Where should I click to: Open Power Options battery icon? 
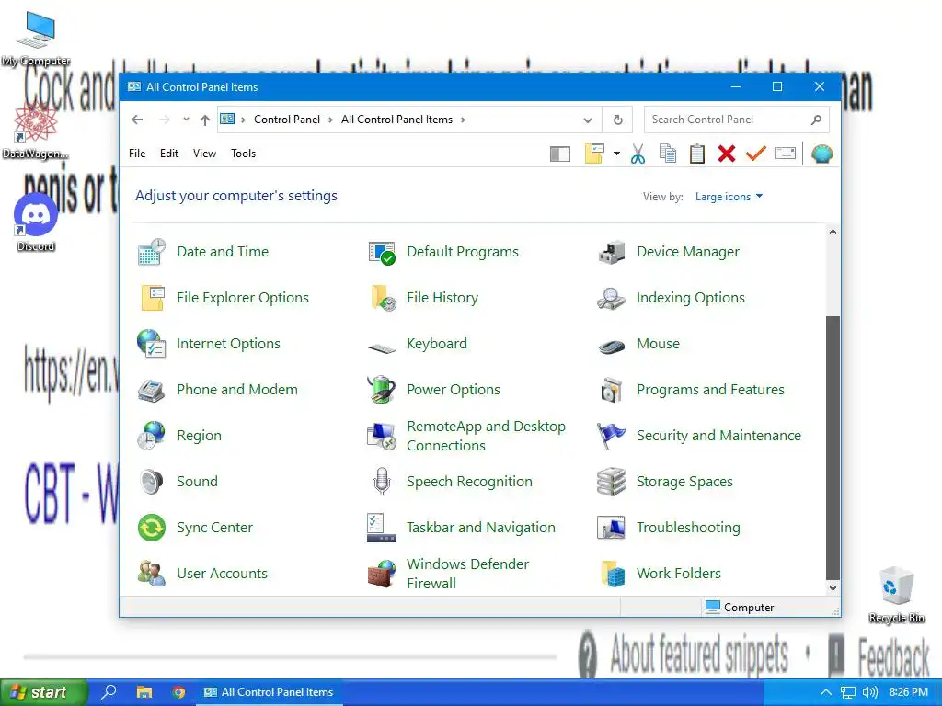(382, 390)
